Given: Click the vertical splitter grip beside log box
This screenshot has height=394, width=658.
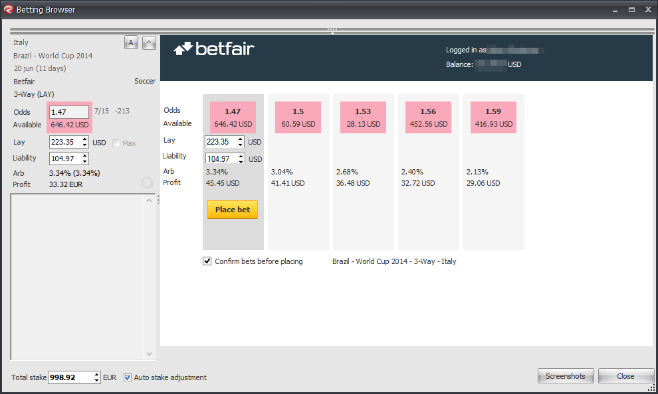Looking at the screenshot, I should 158,200.
